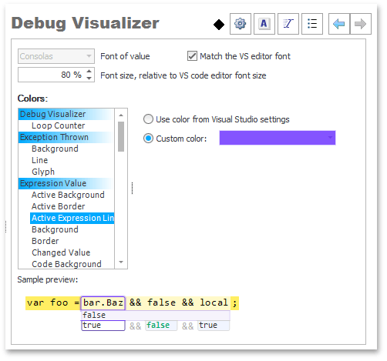
Task: Increase font size with the up spinner arrow
Action: coord(89,72)
